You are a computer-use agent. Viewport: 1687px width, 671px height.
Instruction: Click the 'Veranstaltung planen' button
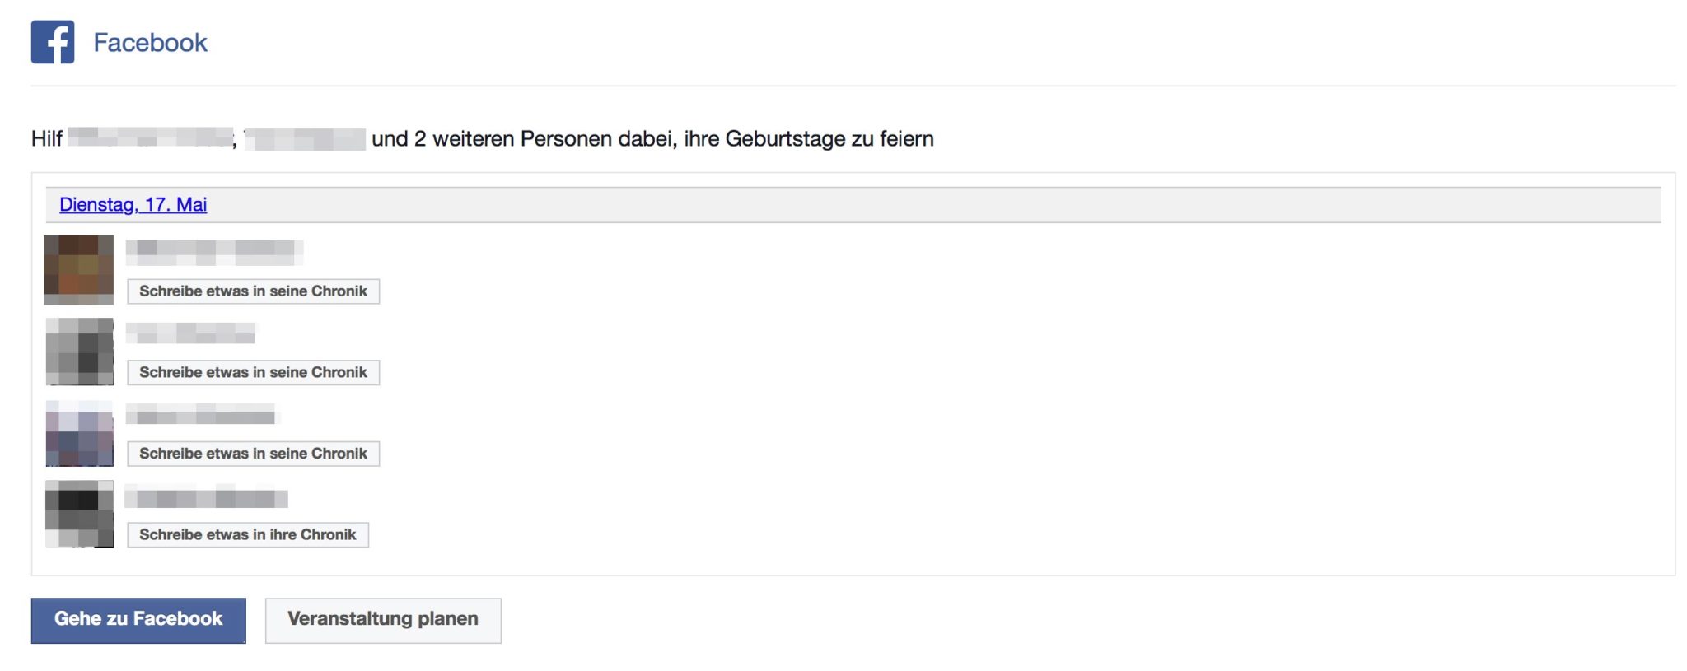[383, 620]
